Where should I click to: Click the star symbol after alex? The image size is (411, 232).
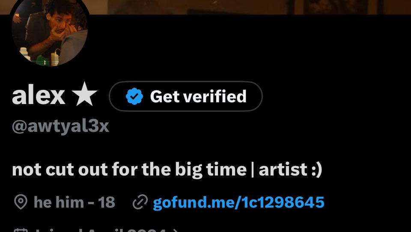pos(84,94)
